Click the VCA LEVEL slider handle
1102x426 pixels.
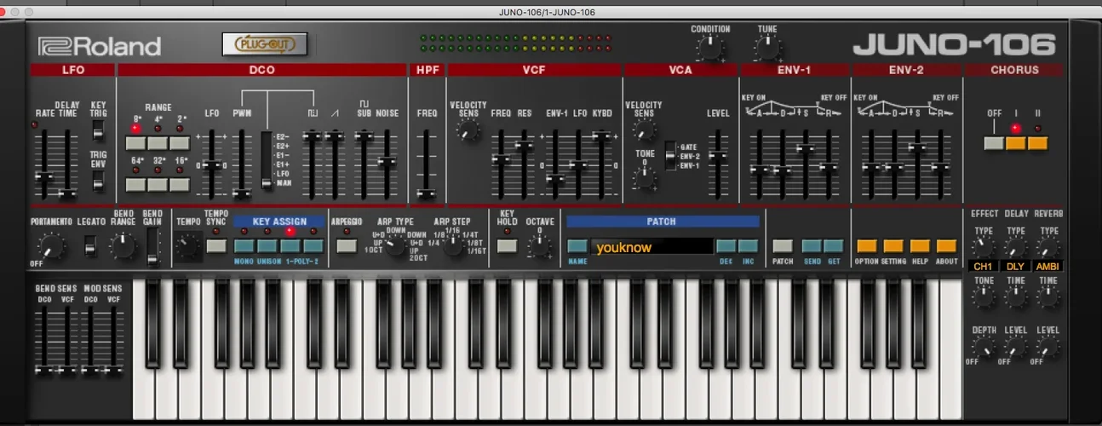point(719,155)
